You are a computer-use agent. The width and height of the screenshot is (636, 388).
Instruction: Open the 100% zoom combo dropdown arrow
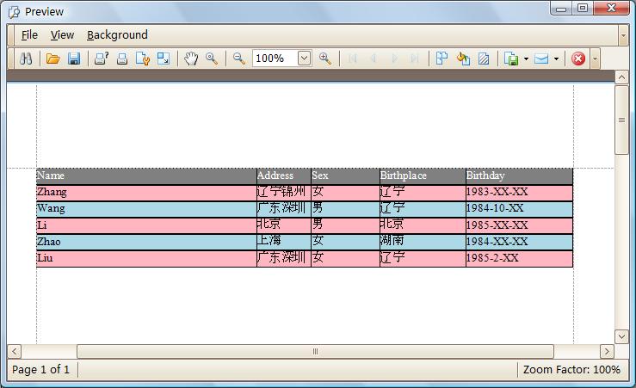(304, 59)
